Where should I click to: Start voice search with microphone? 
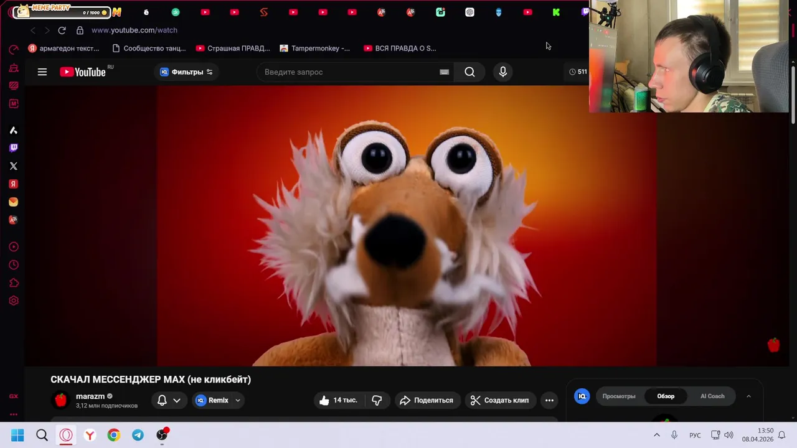point(503,72)
